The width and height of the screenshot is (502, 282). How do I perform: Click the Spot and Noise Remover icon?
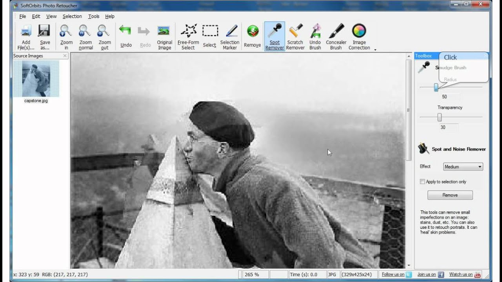(x=424, y=149)
